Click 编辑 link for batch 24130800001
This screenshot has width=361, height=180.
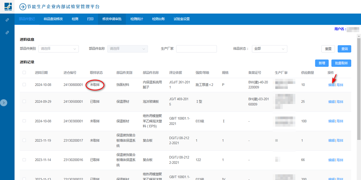tap(331, 85)
